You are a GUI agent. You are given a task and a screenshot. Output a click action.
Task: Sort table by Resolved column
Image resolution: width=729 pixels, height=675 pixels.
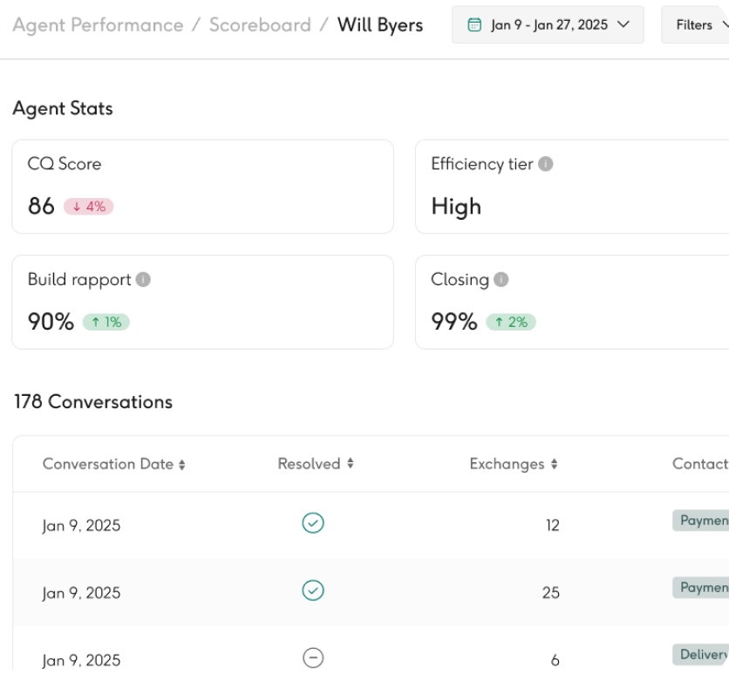point(350,464)
